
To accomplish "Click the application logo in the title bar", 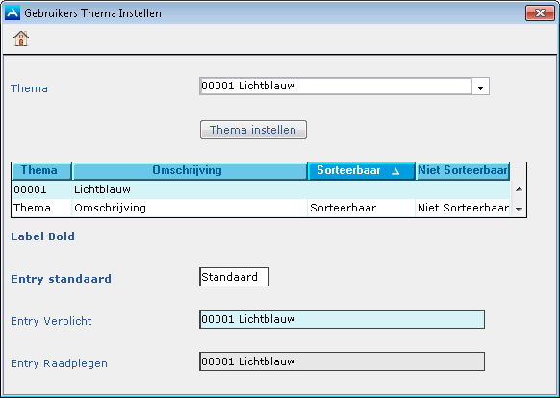I will click(13, 12).
